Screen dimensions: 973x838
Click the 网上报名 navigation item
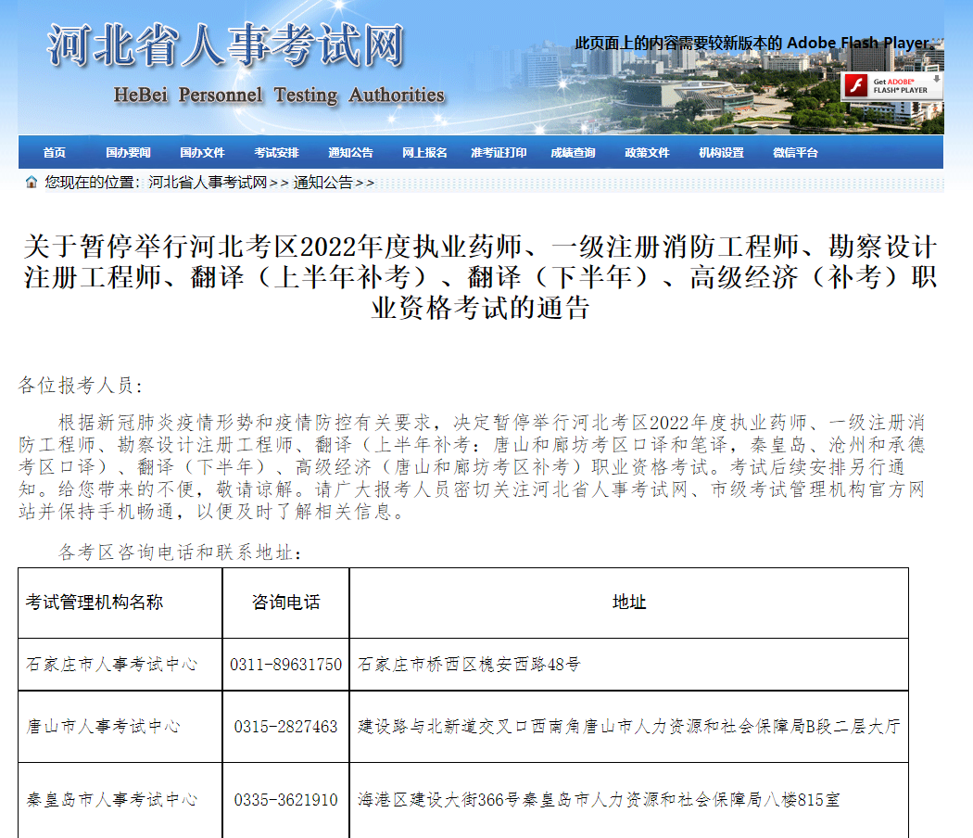pos(424,153)
